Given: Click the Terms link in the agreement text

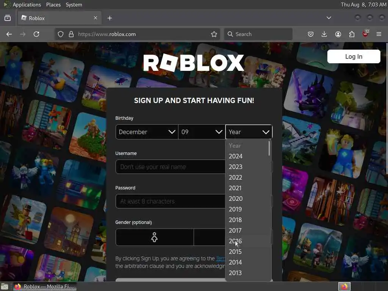Looking at the screenshot, I should click(221, 258).
